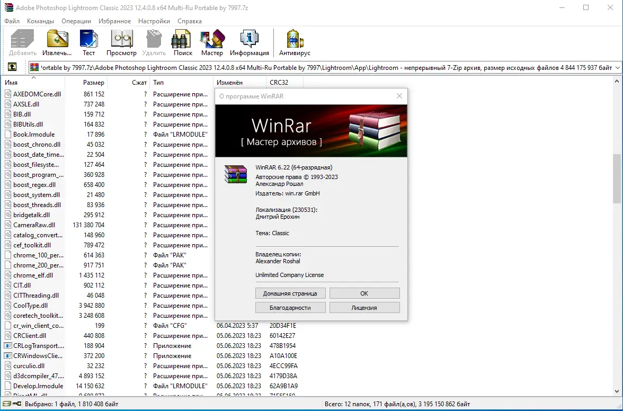Show archive Информация icon
The height and width of the screenshot is (411, 623).
[x=250, y=39]
